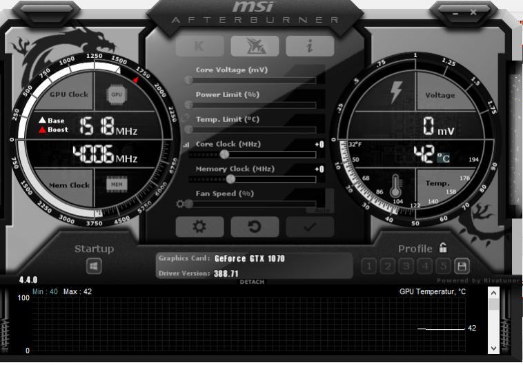523x365 pixels.
Task: Click the Memory Clock +0 value field
Action: click(319, 169)
